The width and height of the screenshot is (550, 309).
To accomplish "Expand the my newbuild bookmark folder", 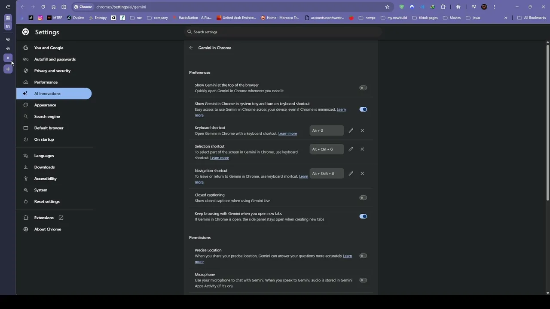I will click(x=394, y=18).
